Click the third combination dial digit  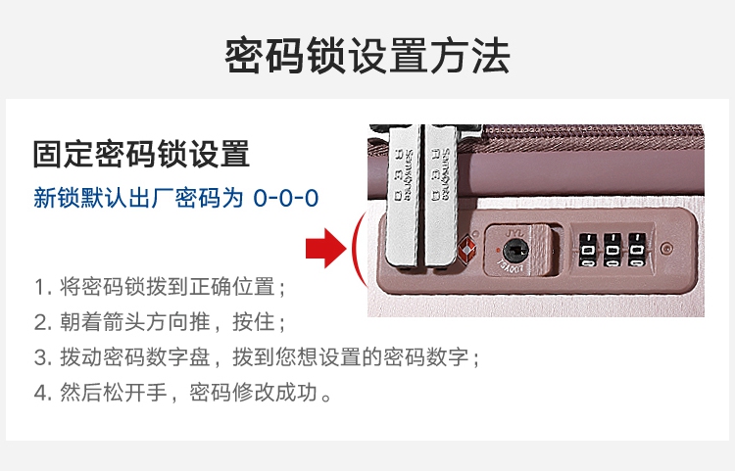click(637, 250)
